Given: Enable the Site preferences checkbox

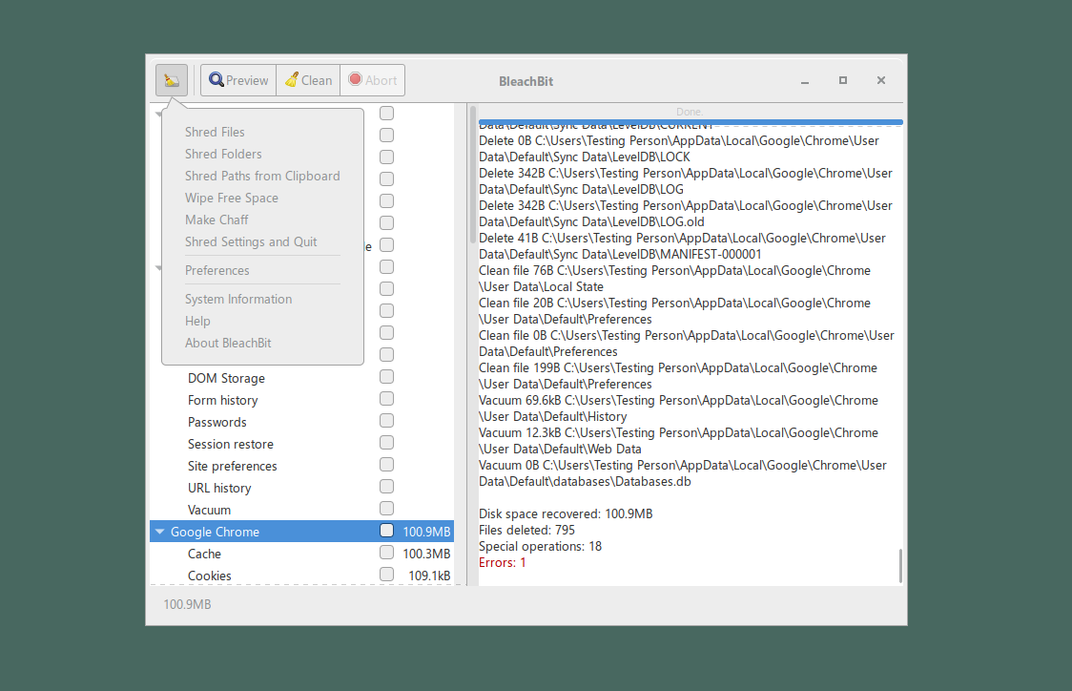Looking at the screenshot, I should [x=387, y=465].
